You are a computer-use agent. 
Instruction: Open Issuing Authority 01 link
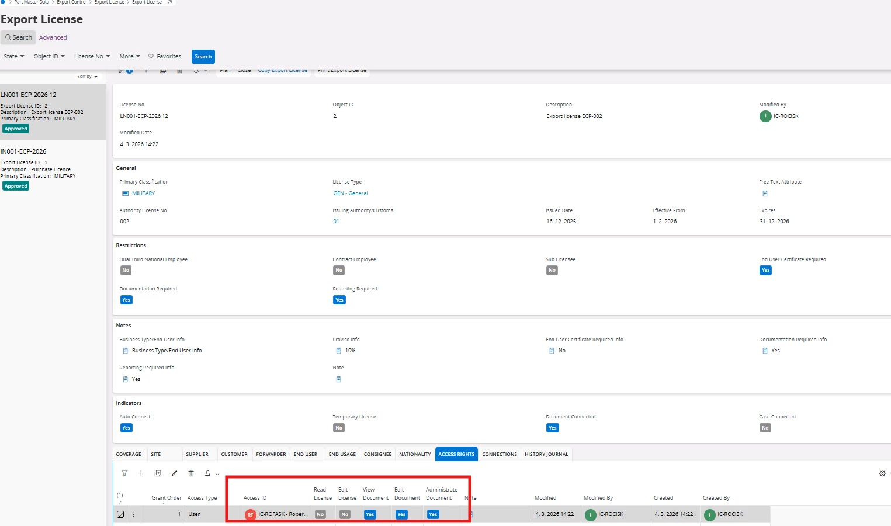point(336,222)
